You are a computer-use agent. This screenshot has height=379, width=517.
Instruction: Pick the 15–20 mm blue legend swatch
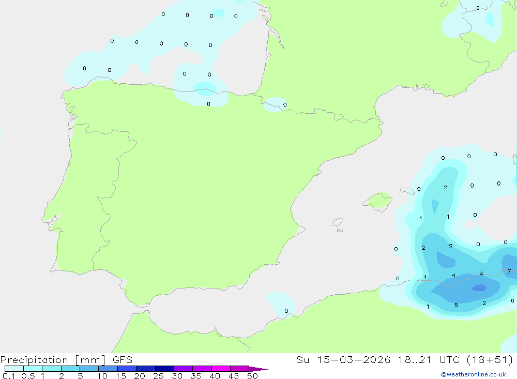point(127,369)
